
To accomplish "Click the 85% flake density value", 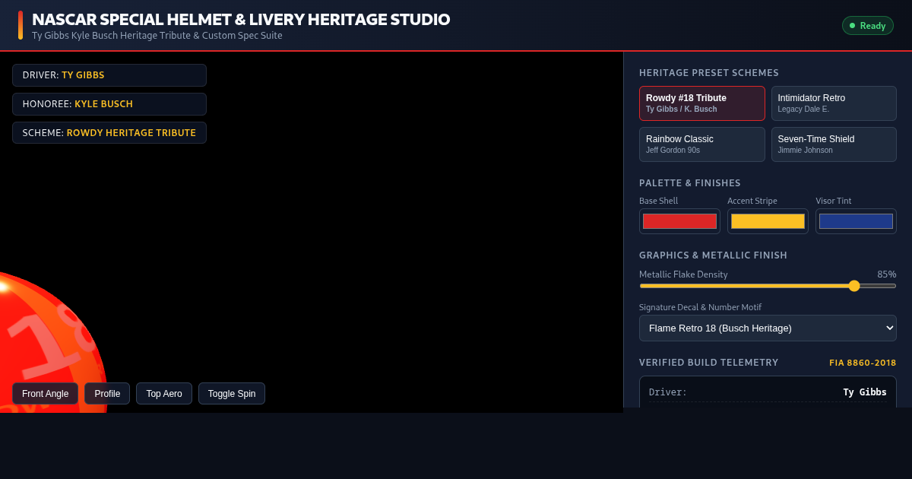I will coord(887,274).
